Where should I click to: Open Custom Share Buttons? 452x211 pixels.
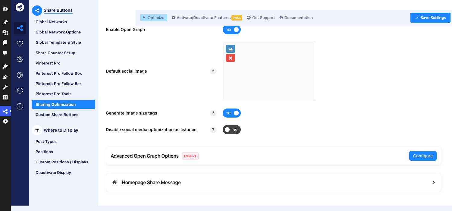coord(57,115)
